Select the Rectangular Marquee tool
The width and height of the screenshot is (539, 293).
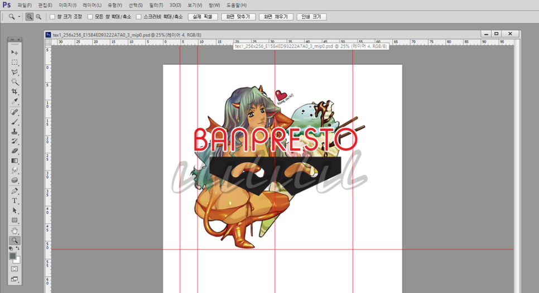tap(15, 63)
